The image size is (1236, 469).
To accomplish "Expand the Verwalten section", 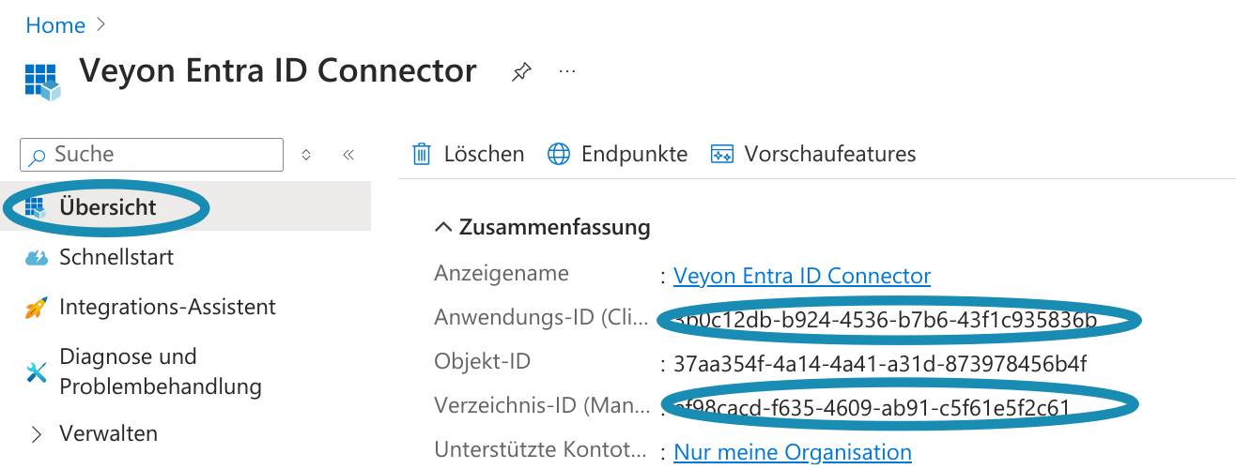I will (37, 434).
